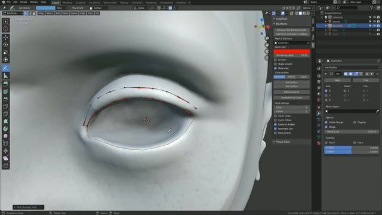Viewport: 382px width, 215px height.
Task: Enable the Keep strokes checkbox
Action: point(276,133)
